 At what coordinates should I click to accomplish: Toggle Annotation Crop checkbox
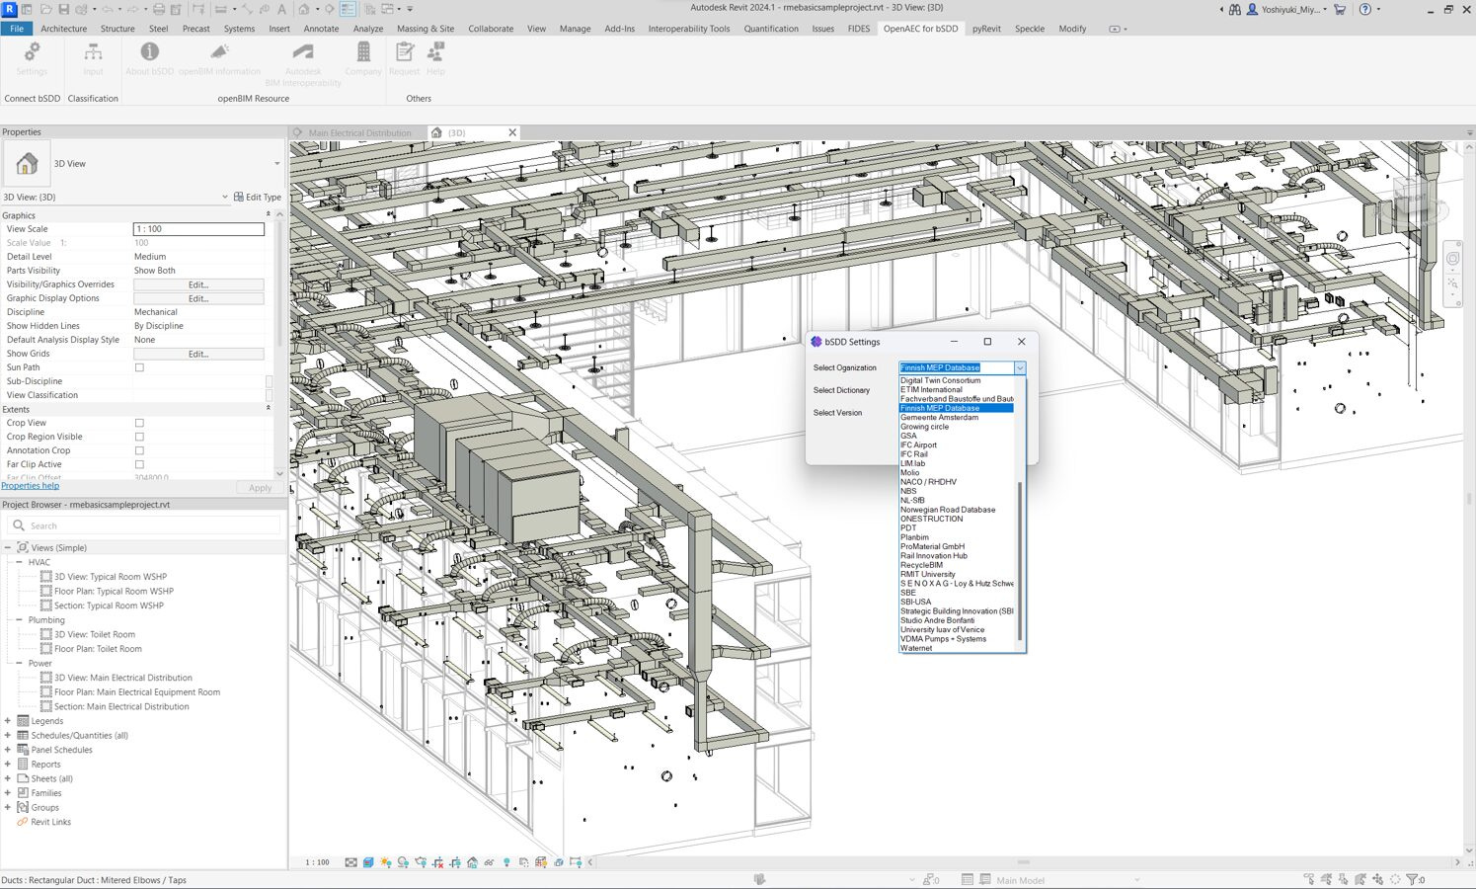(139, 450)
